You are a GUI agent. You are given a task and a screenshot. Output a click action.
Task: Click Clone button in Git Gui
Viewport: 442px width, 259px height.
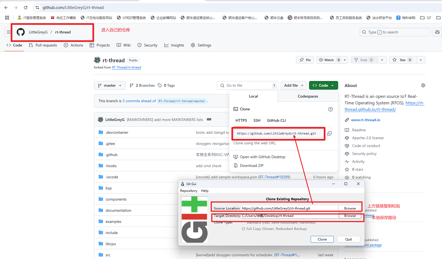point(322,239)
